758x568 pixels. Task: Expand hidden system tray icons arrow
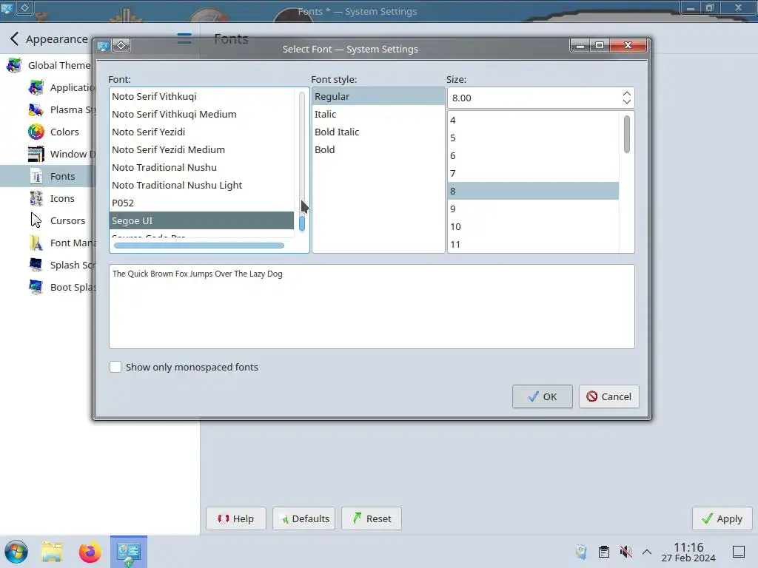click(x=647, y=552)
